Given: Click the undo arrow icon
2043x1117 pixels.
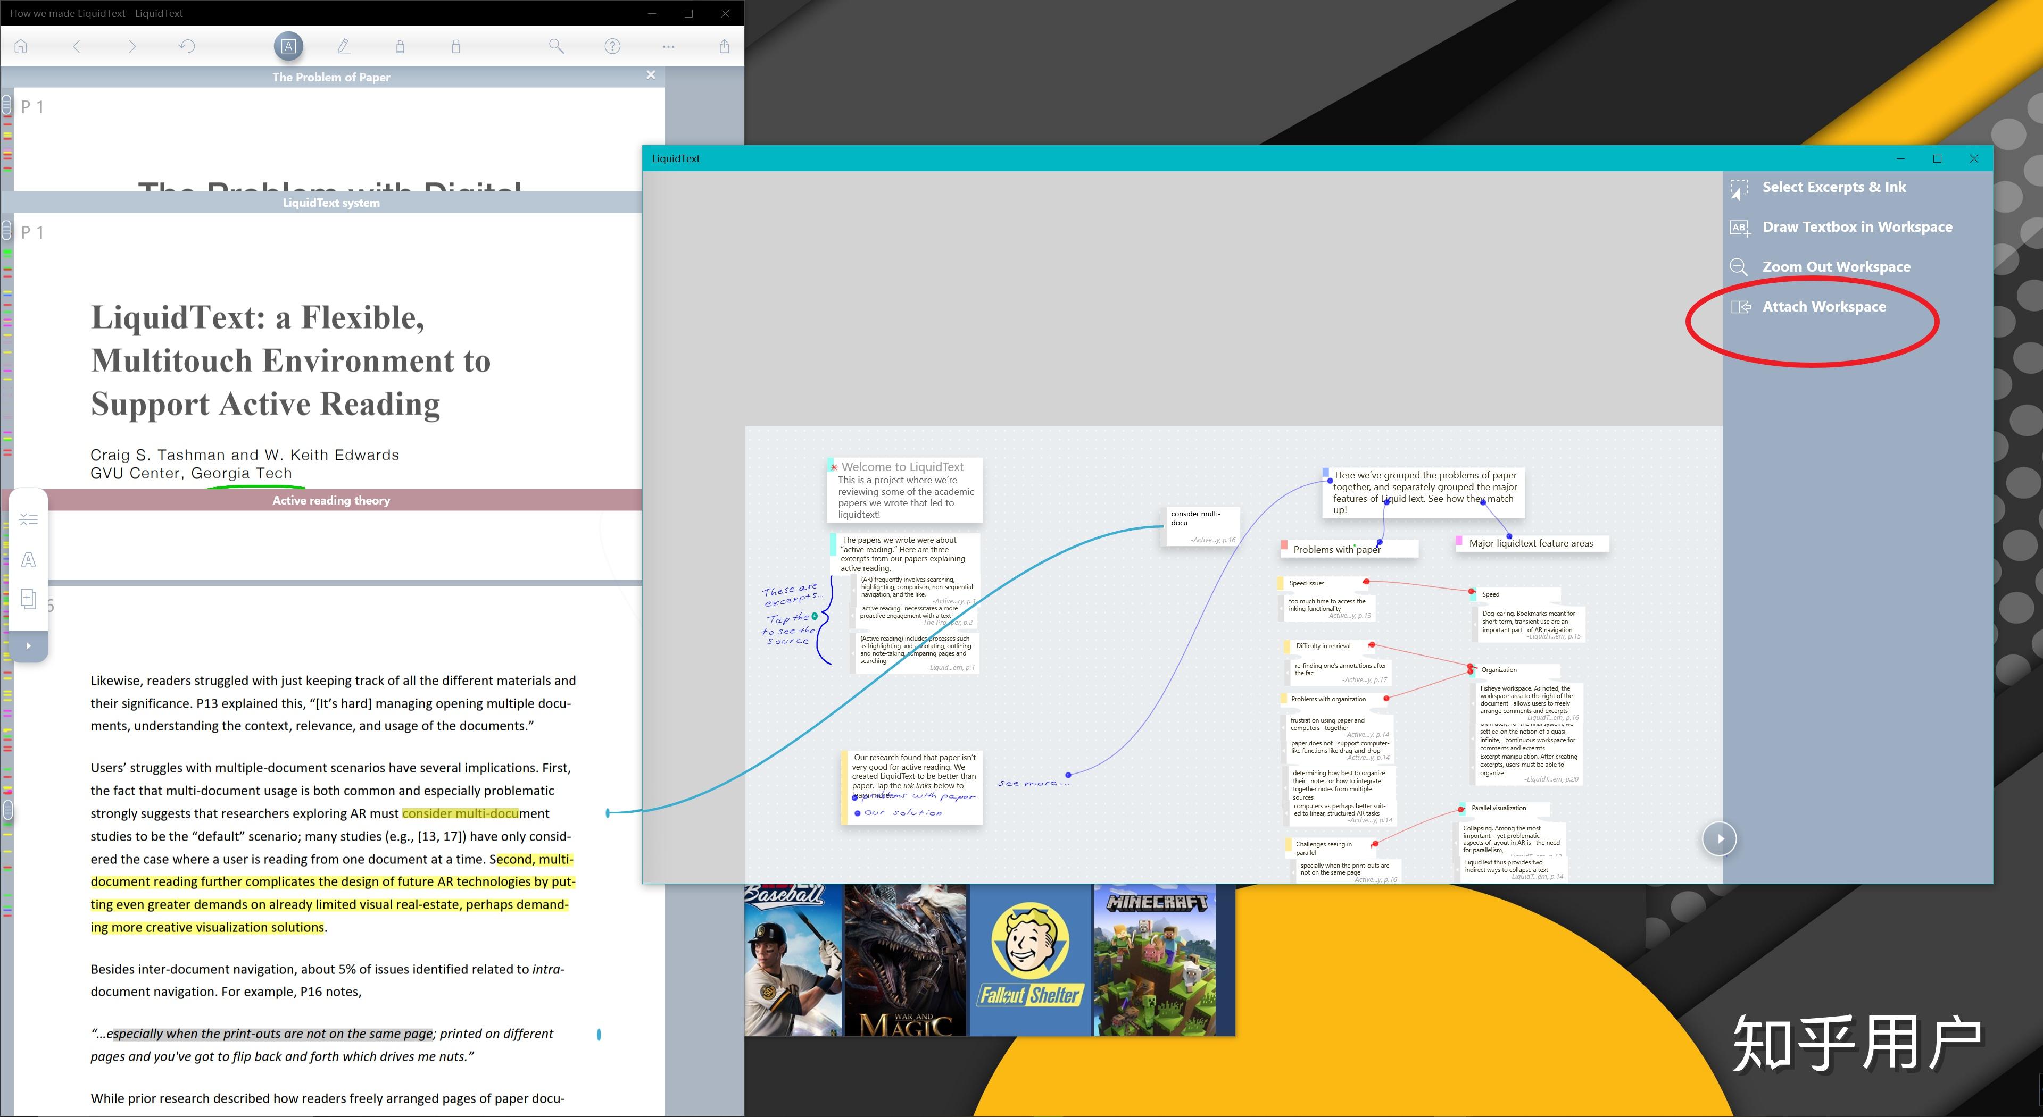Looking at the screenshot, I should [x=186, y=46].
